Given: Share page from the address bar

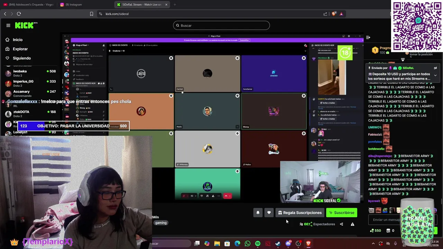Looking at the screenshot, I should pyautogui.click(x=325, y=14).
